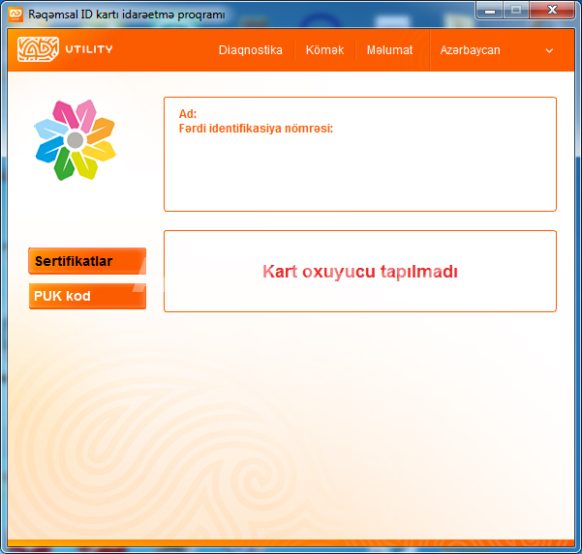This screenshot has height=554, width=582.
Task: Click the ASAN Utility logo
Action: tap(65, 49)
